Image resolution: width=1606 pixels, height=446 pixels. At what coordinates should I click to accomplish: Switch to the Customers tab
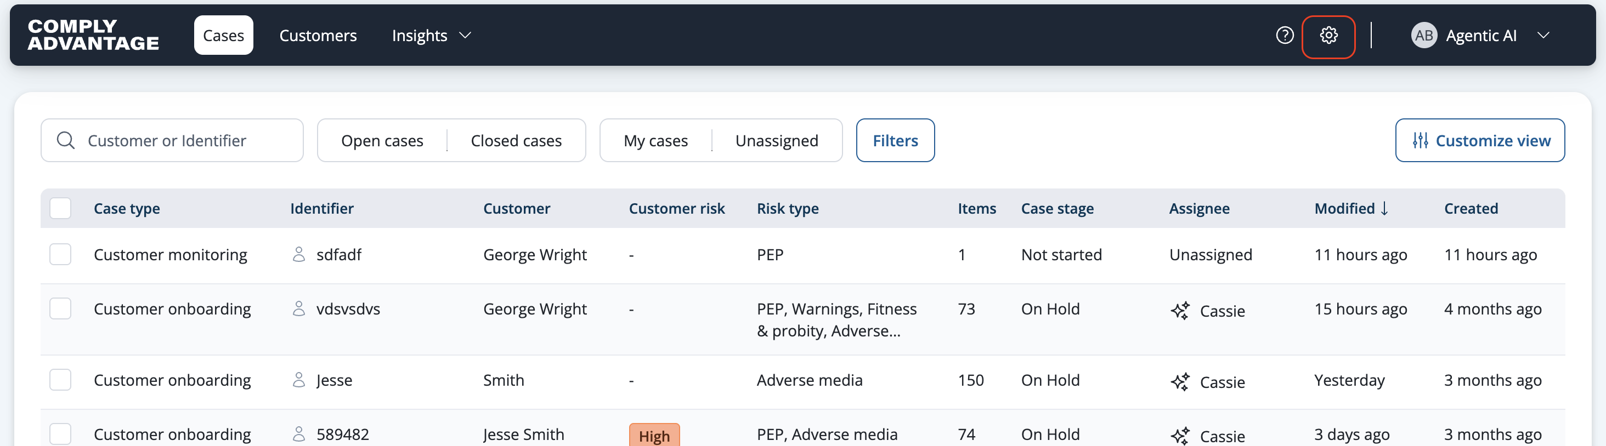click(318, 36)
